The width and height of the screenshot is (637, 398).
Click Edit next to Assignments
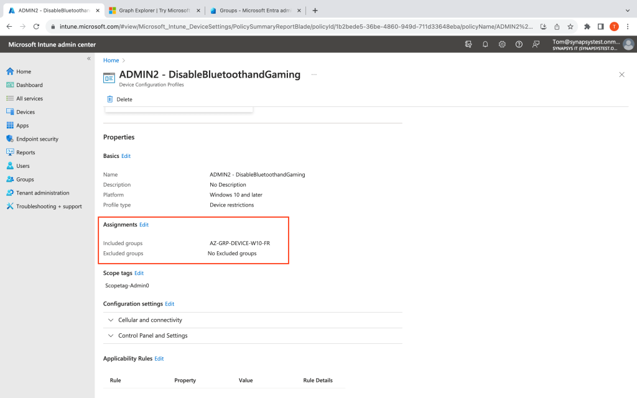(x=144, y=224)
